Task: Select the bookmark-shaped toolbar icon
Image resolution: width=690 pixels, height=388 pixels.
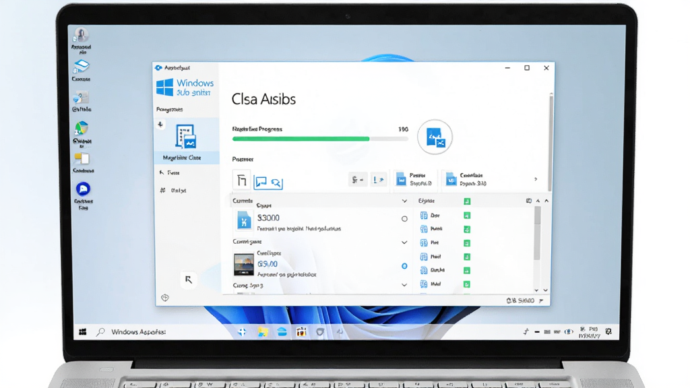Action: click(241, 180)
